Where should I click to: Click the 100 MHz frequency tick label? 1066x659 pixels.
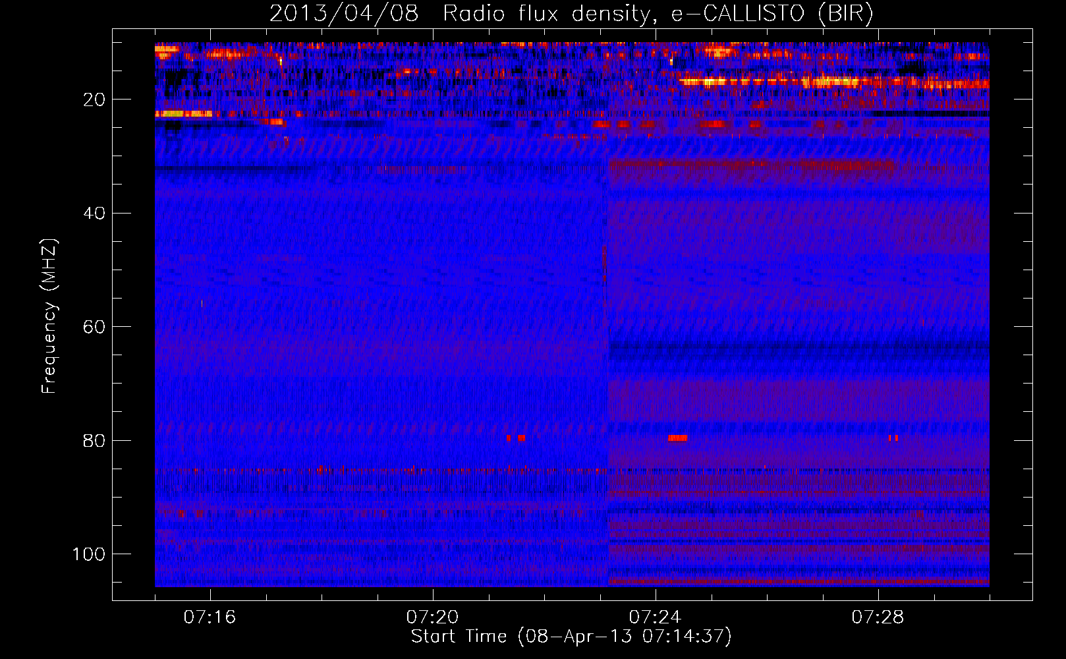[89, 554]
